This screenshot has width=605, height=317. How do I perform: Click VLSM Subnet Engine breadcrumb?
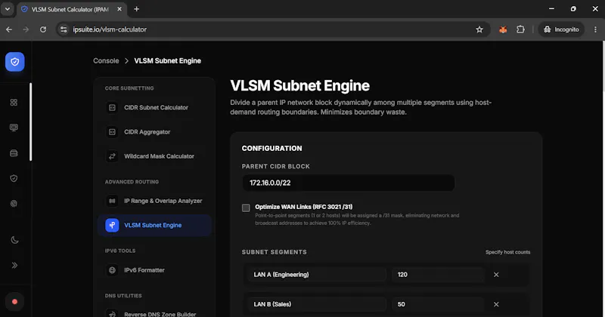click(x=167, y=61)
